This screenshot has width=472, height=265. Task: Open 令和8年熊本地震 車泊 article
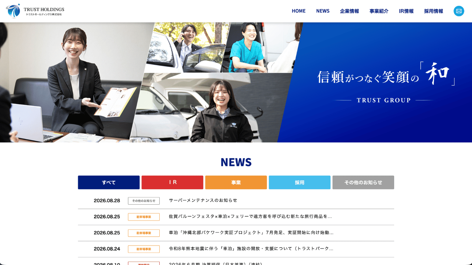[x=251, y=249]
